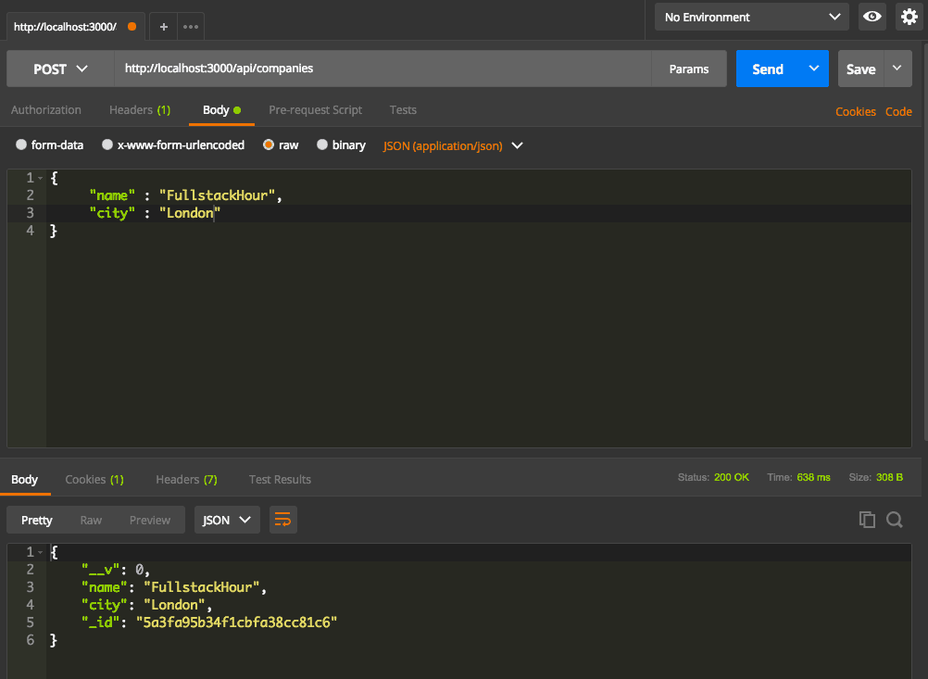The width and height of the screenshot is (928, 679).
Task: Open a new request tab with plus icon
Action: [x=164, y=27]
